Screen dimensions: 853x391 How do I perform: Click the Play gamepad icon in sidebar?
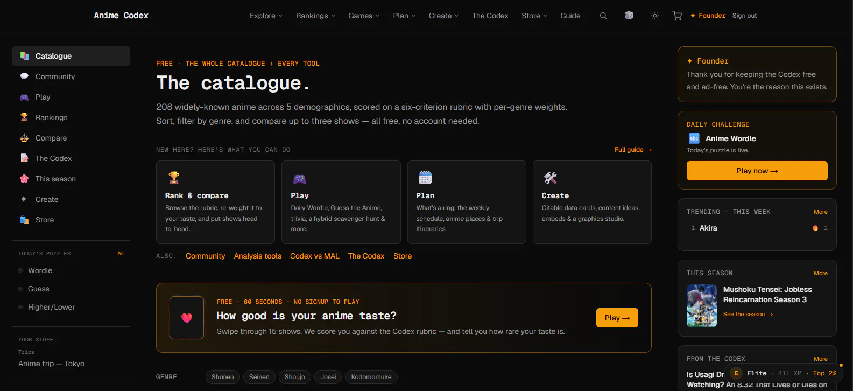(x=24, y=97)
